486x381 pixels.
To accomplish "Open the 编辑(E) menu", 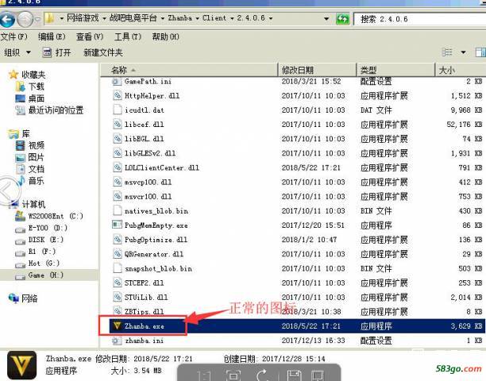I will [52, 37].
